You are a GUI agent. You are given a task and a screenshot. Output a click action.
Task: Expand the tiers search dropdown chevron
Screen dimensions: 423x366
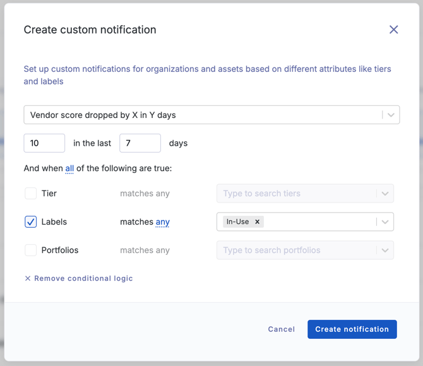384,194
